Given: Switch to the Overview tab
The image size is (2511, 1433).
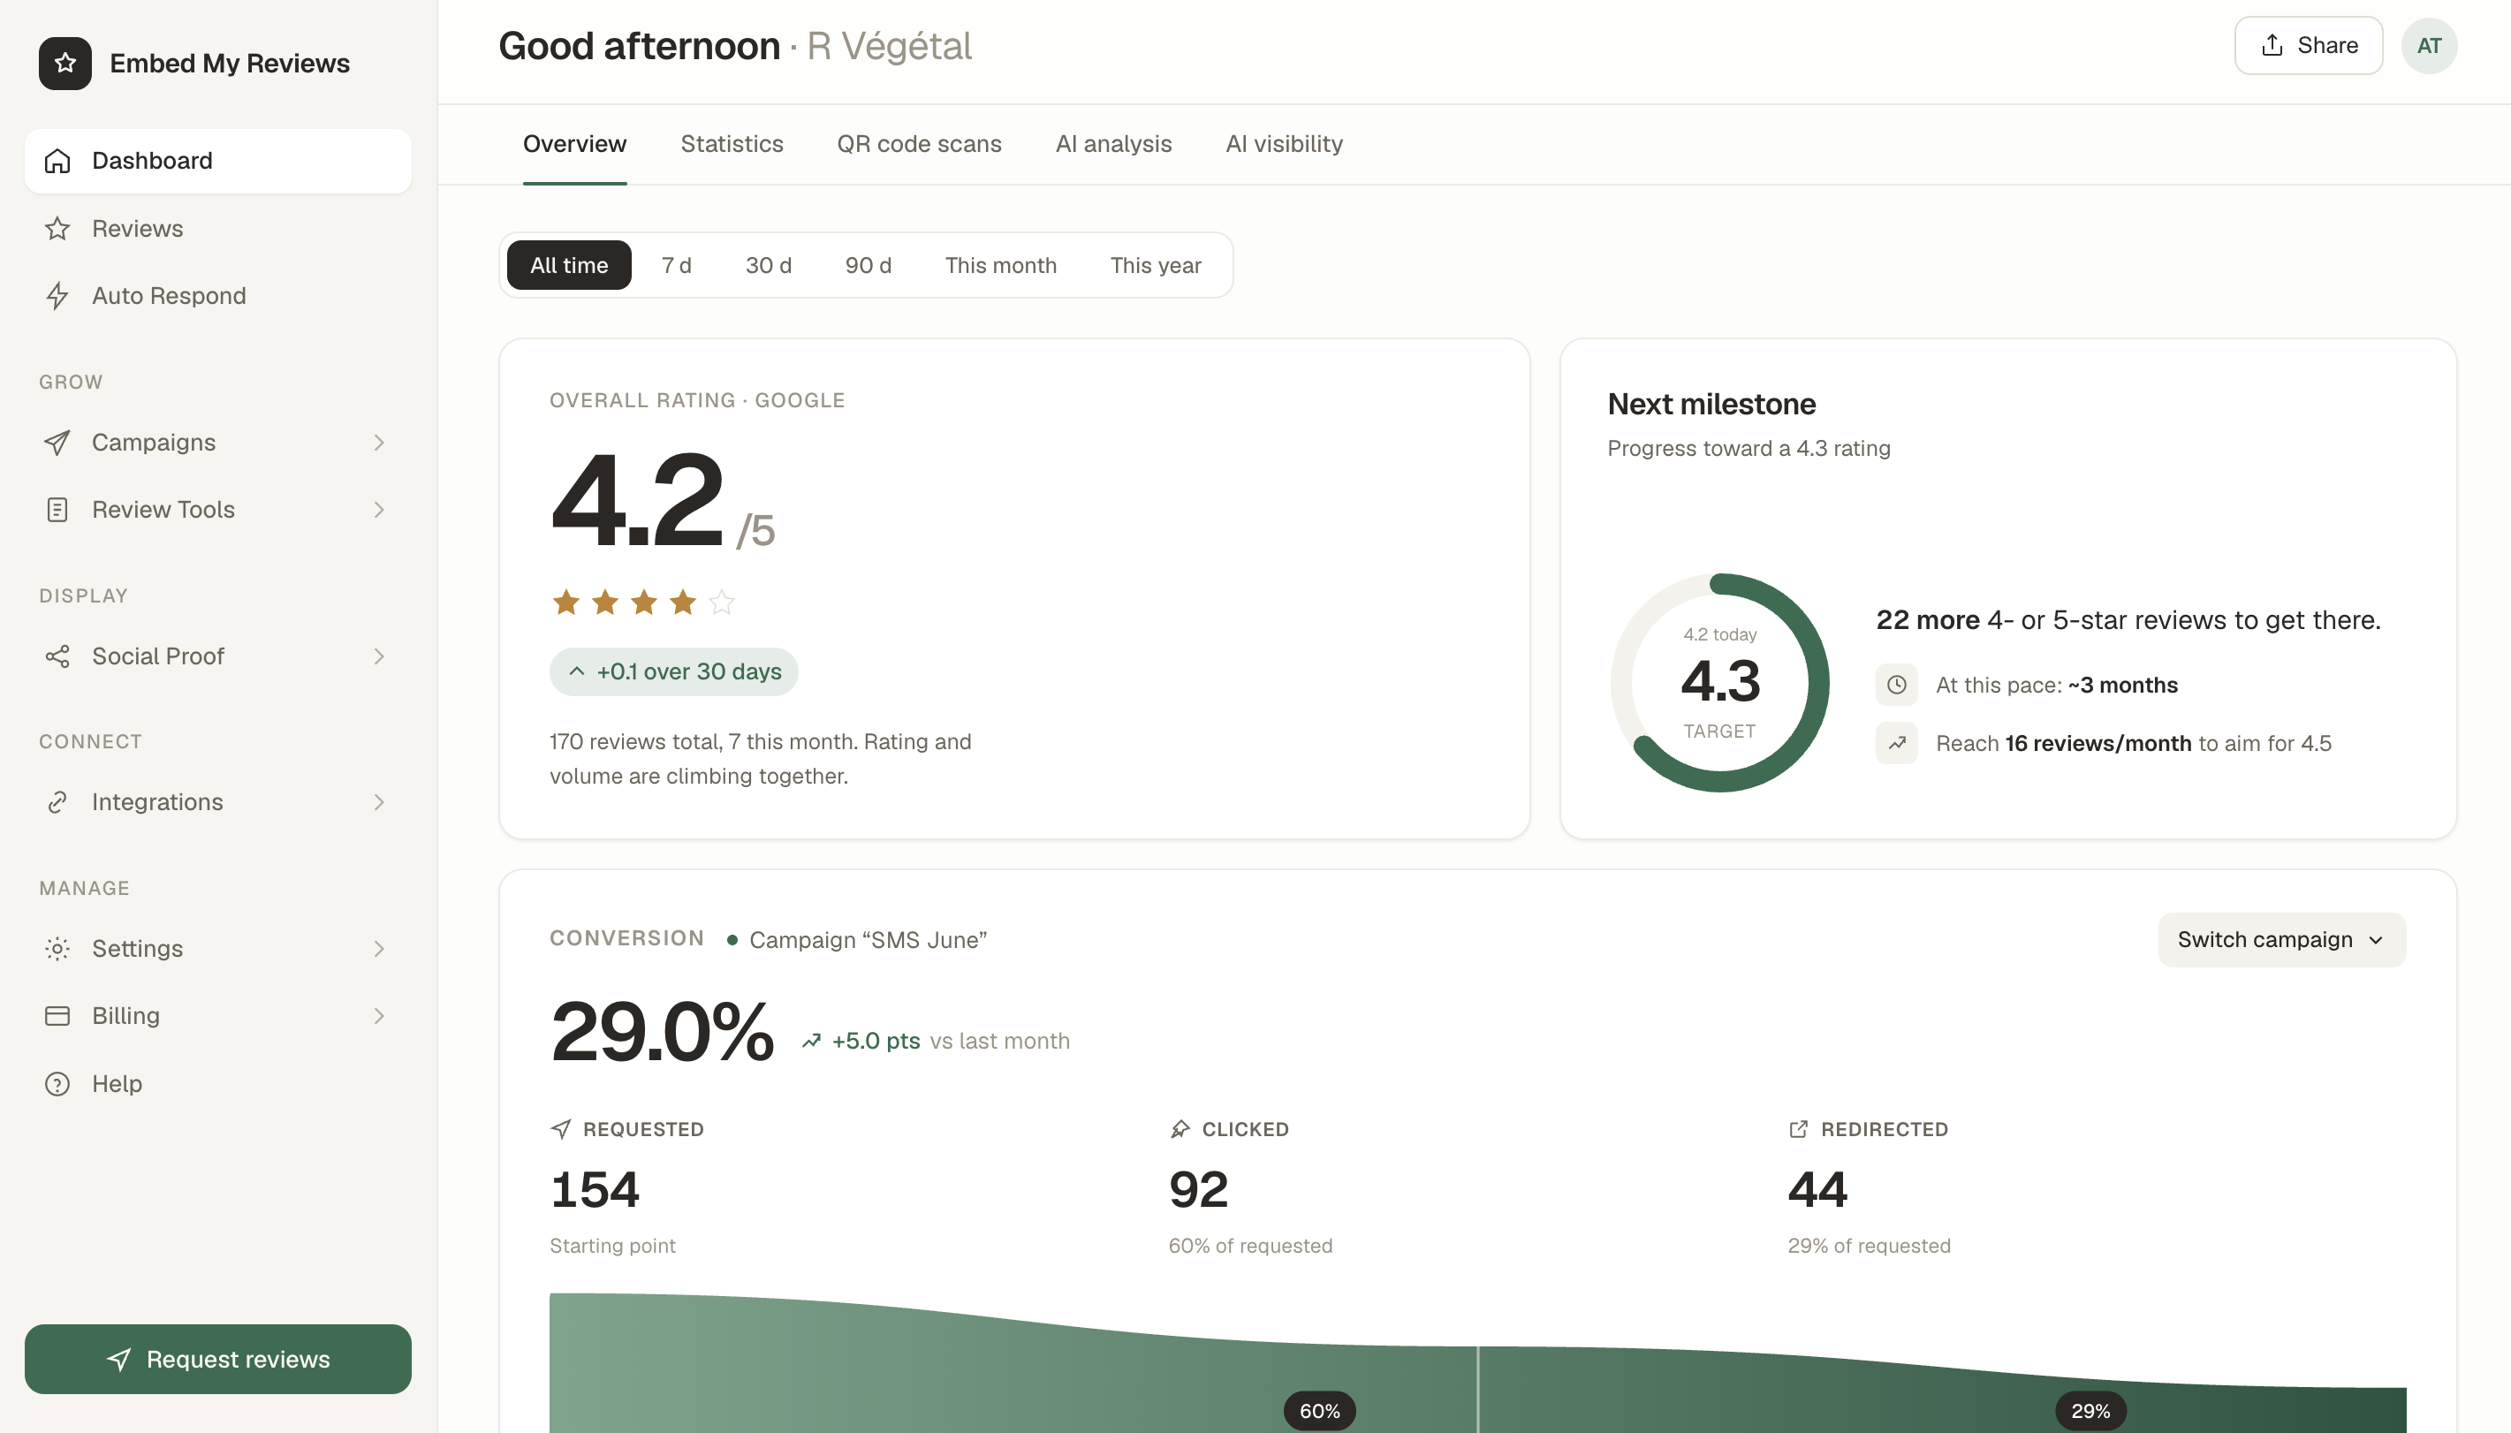Looking at the screenshot, I should click(574, 144).
